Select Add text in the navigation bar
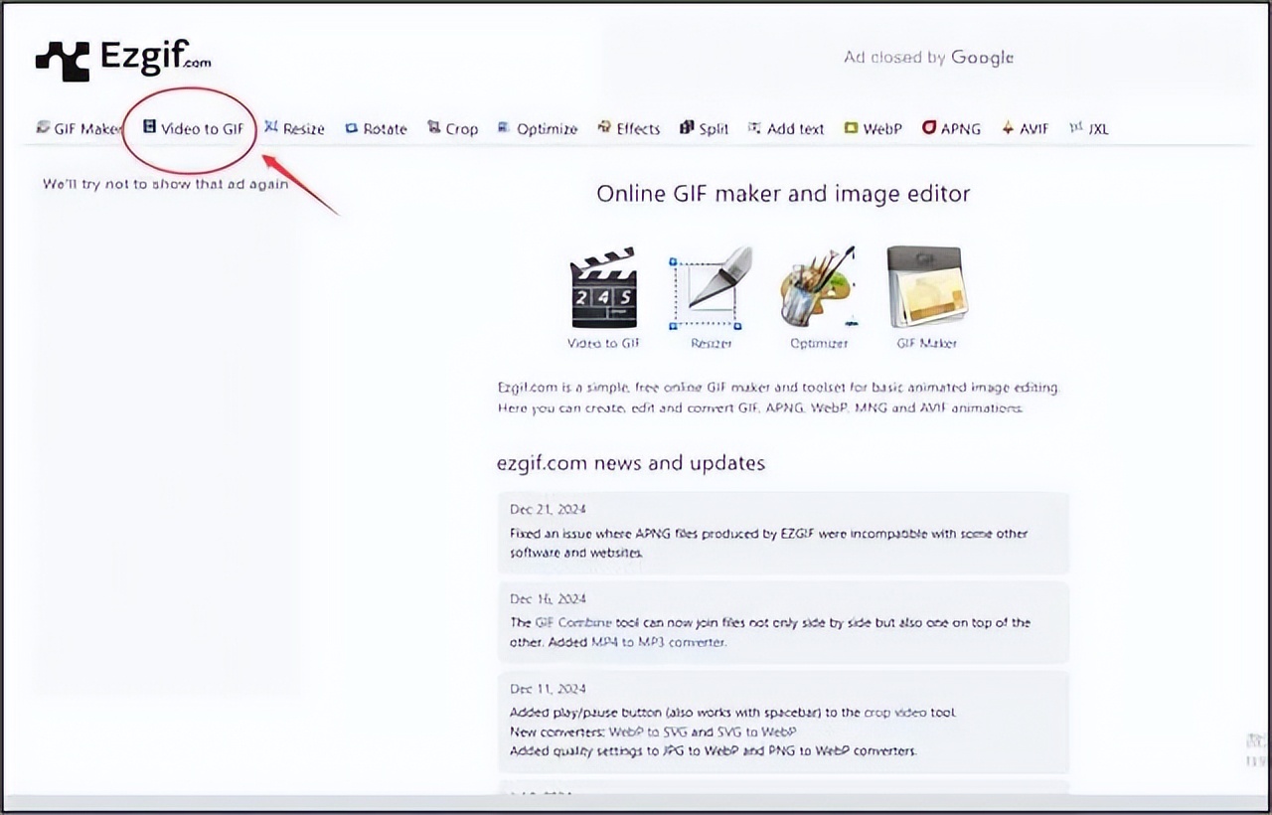1272x815 pixels. click(786, 128)
